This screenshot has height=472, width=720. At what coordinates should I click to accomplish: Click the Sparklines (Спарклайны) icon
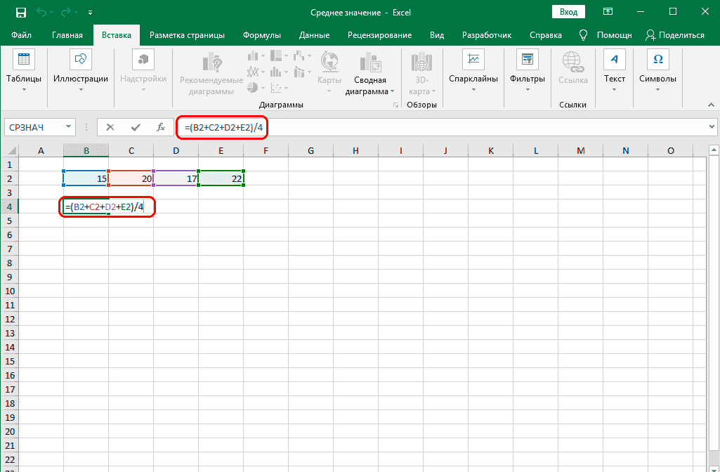(473, 60)
